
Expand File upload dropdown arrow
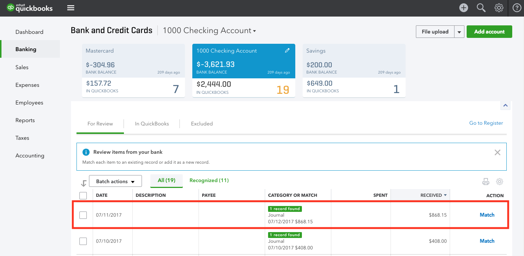(x=459, y=32)
